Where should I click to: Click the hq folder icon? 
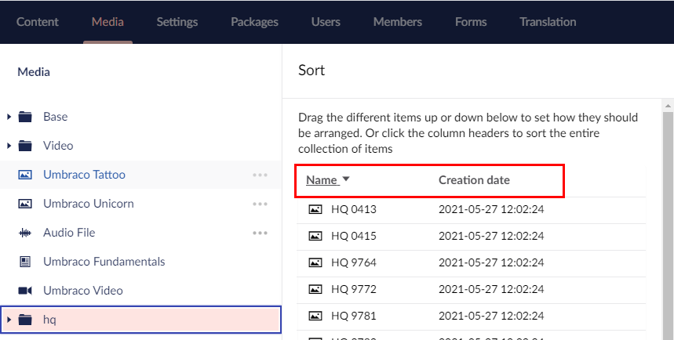(25, 320)
